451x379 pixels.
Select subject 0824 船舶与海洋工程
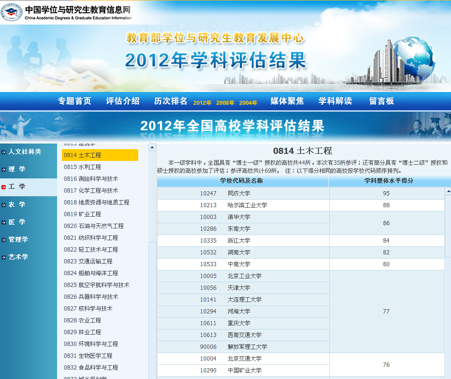[91, 273]
